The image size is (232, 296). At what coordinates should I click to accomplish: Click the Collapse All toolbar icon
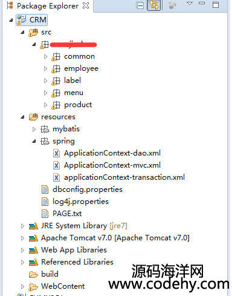pyautogui.click(x=140, y=5)
